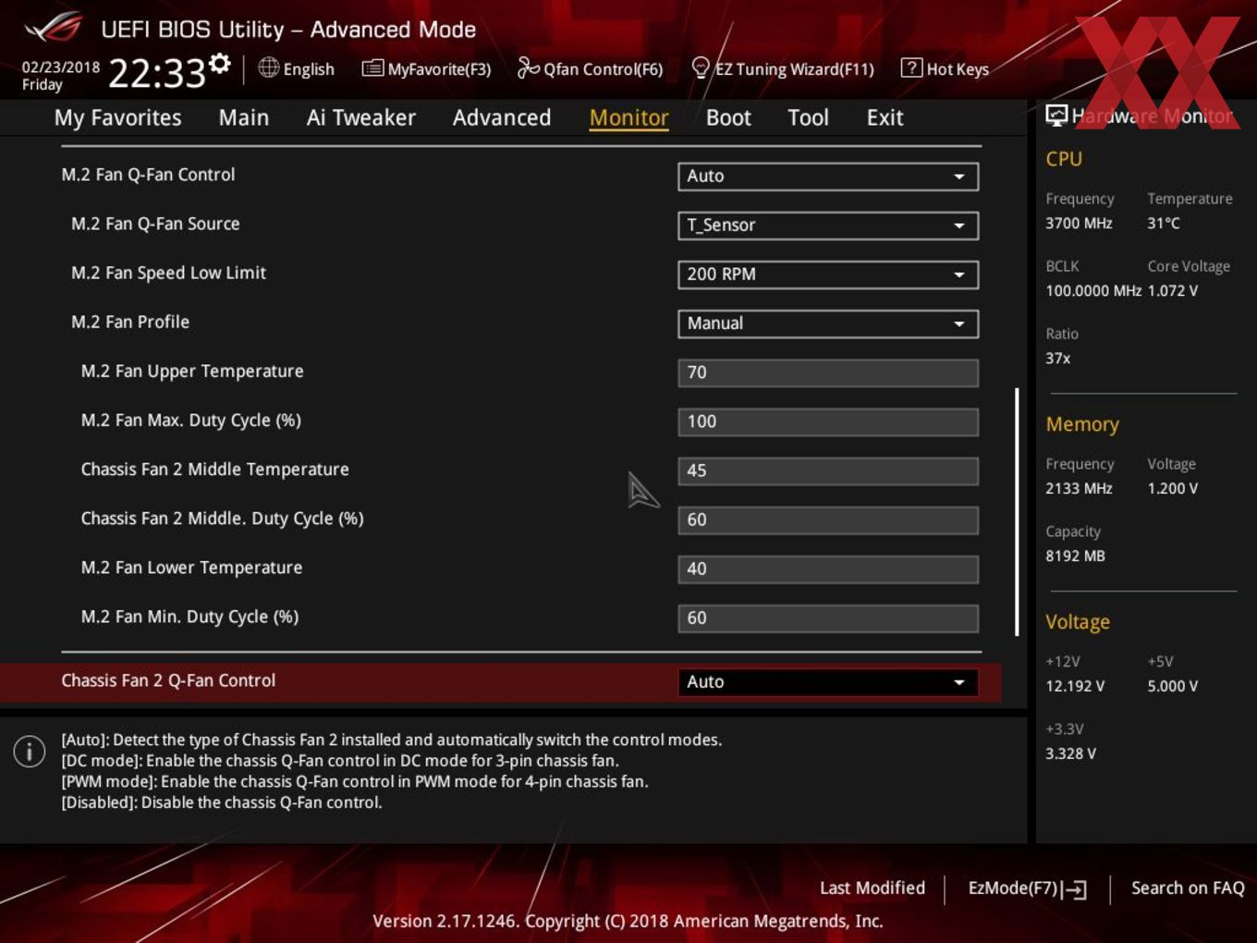Click the Memory voltage 1.200 V
The height and width of the screenshot is (943, 1257).
pos(1173,488)
